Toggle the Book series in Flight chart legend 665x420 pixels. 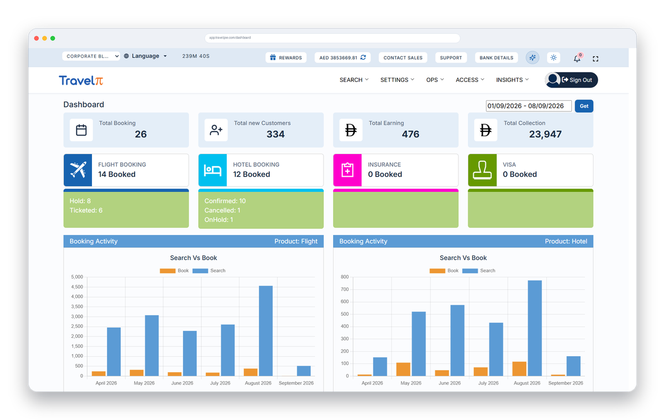(x=175, y=271)
